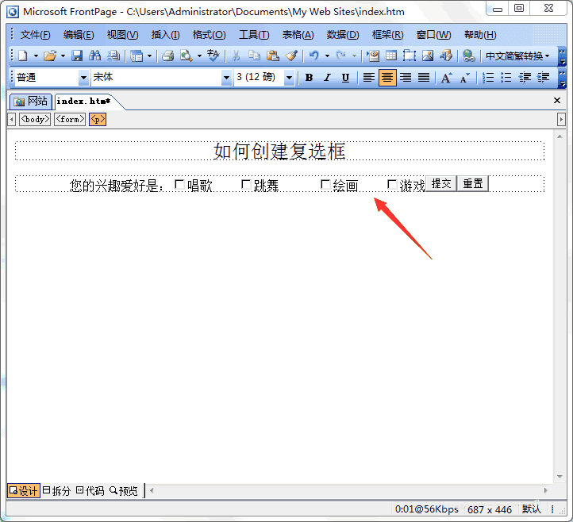
Task: Expand the Preview in browser dropdown arrow
Action: click(199, 56)
